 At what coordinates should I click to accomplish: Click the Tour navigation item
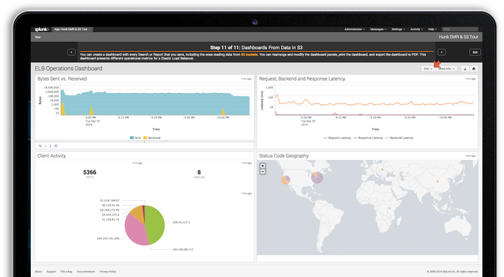tap(37, 37)
